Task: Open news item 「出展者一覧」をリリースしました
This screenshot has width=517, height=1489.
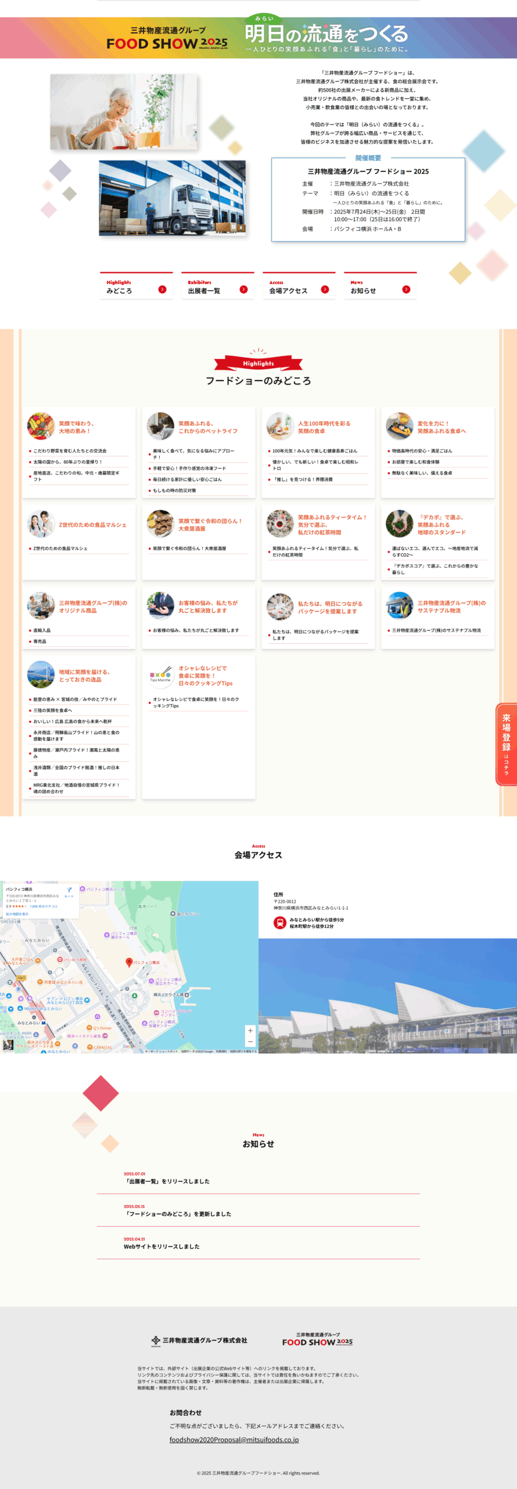Action: (258, 1178)
